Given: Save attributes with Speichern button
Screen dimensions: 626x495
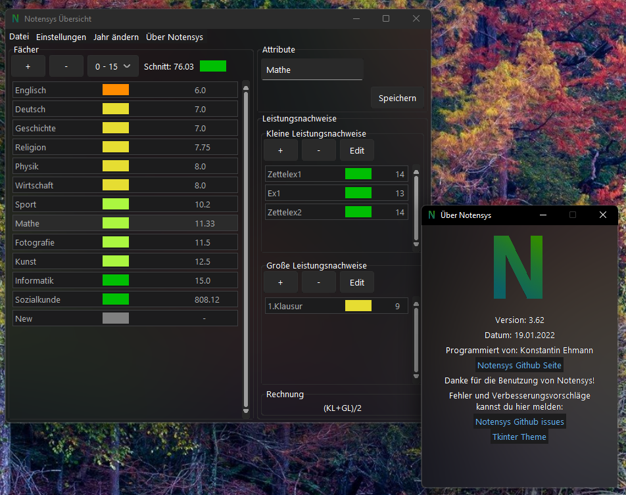Looking at the screenshot, I should (x=397, y=98).
